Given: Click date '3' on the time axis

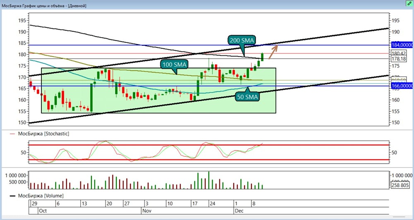Looking at the screenshot, I should point(147,203).
